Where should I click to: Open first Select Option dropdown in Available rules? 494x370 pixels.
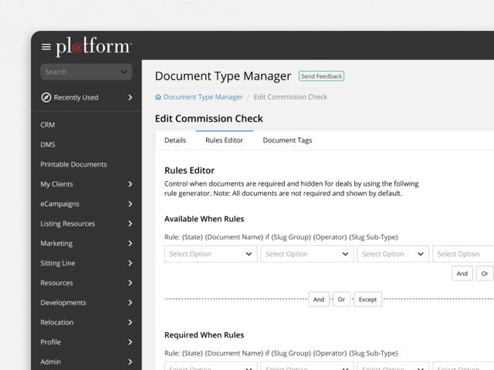[x=211, y=254]
